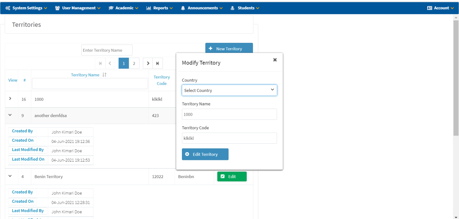Click Edit for Benin Territory
Screen dimensions: 459x219
click(232, 177)
